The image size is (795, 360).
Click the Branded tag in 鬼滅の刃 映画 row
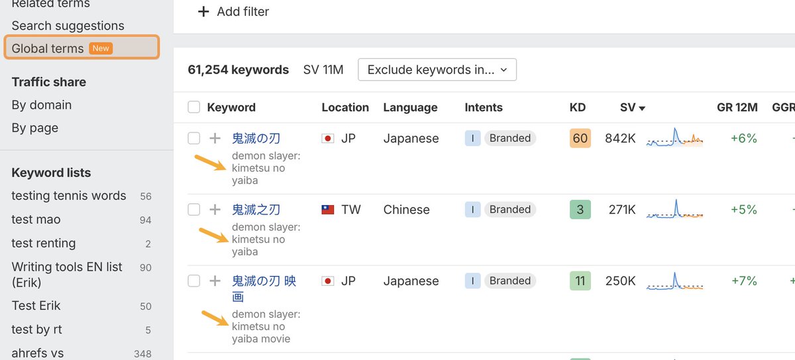[510, 281]
